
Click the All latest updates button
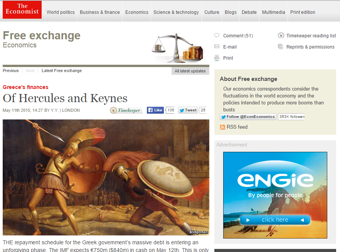tap(190, 71)
